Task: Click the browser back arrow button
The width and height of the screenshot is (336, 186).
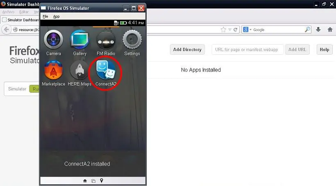Action: [x=7, y=29]
